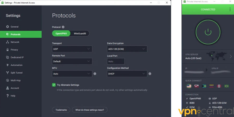Open the three-dot menu in PIA window
This screenshot has width=234, height=117.
coord(230,9)
